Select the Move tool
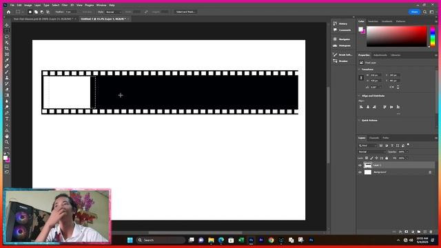The image size is (441, 248). (x=7, y=25)
